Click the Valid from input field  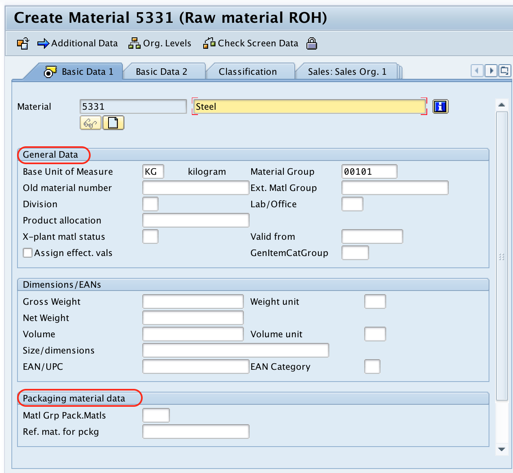coord(372,236)
